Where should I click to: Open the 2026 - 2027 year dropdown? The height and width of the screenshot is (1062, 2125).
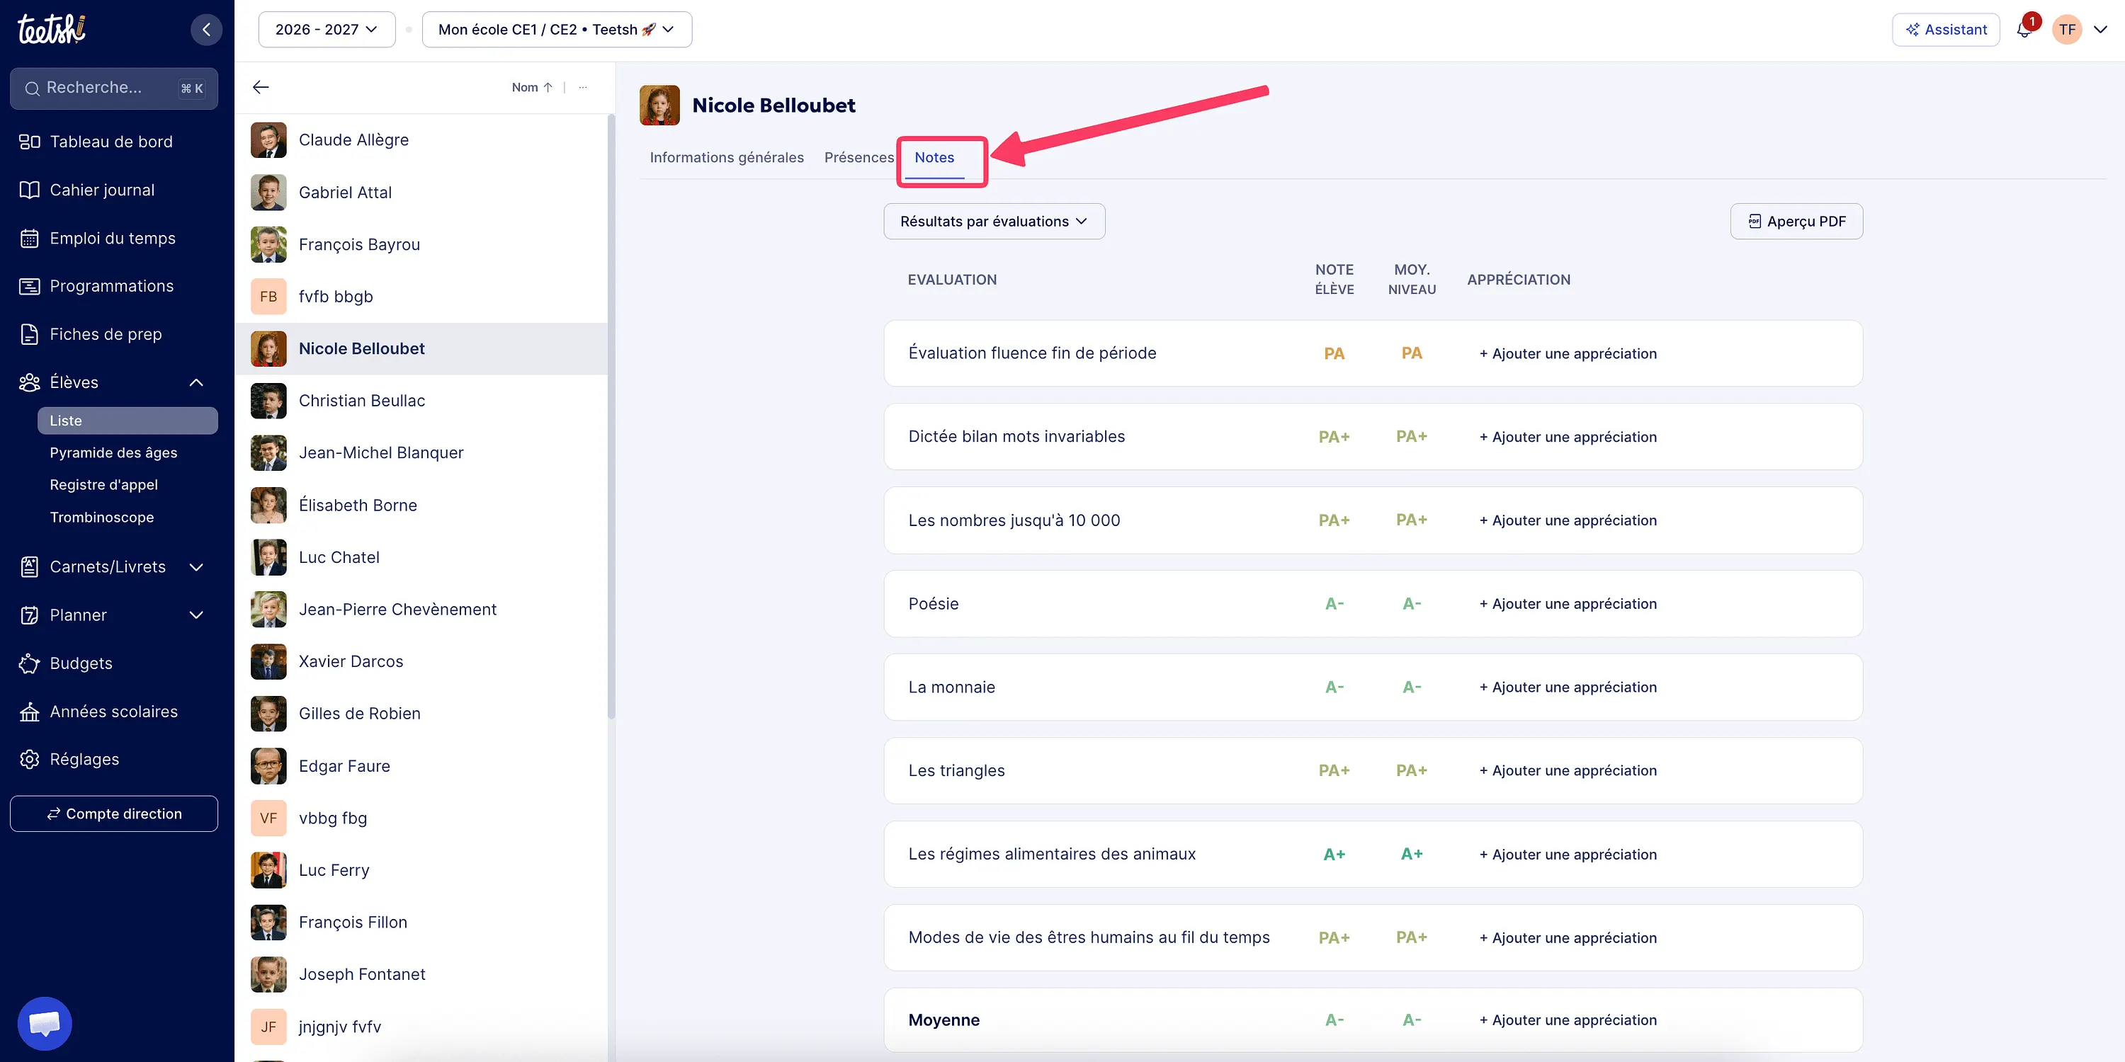pyautogui.click(x=327, y=30)
